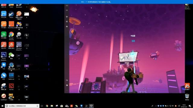This screenshot has height=108, width=193.
Task: Open SketchBook desktop shortcut
Action: coord(11,25)
